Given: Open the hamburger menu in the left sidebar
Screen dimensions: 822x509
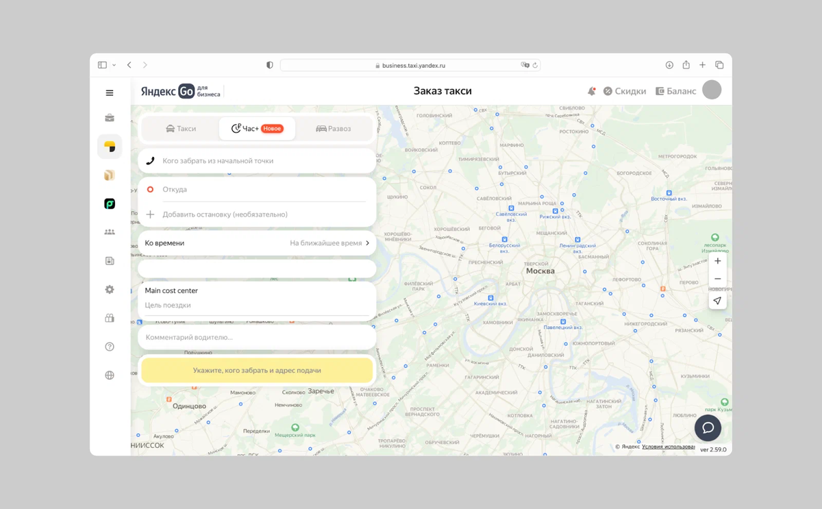Looking at the screenshot, I should 110,92.
